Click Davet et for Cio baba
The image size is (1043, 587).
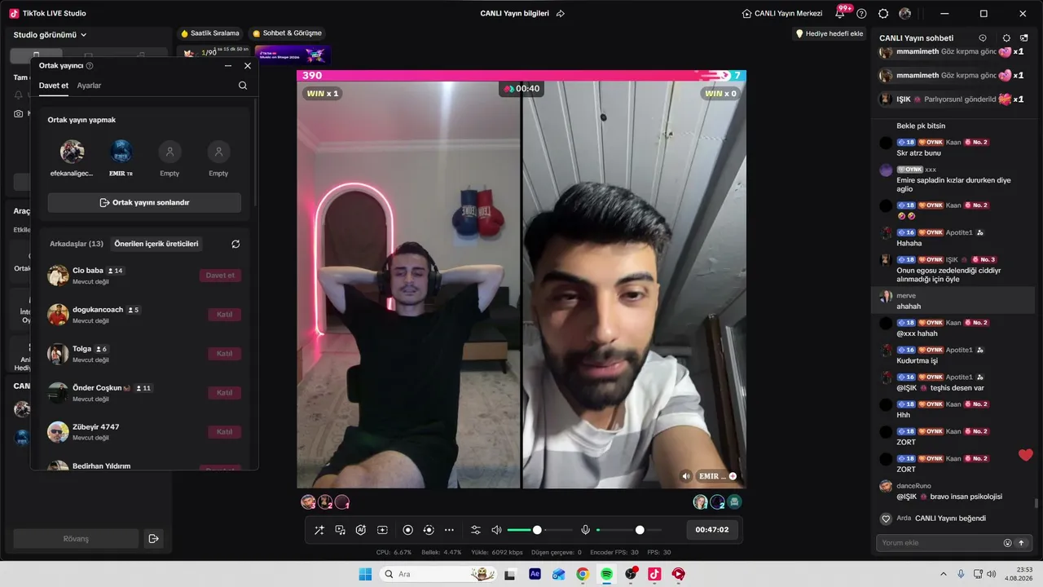[x=220, y=276]
